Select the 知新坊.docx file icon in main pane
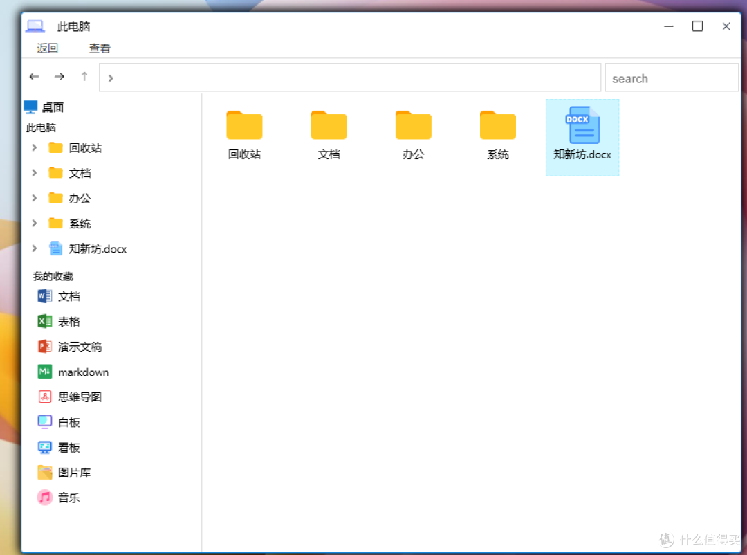Viewport: 747px width, 555px height. 582,125
